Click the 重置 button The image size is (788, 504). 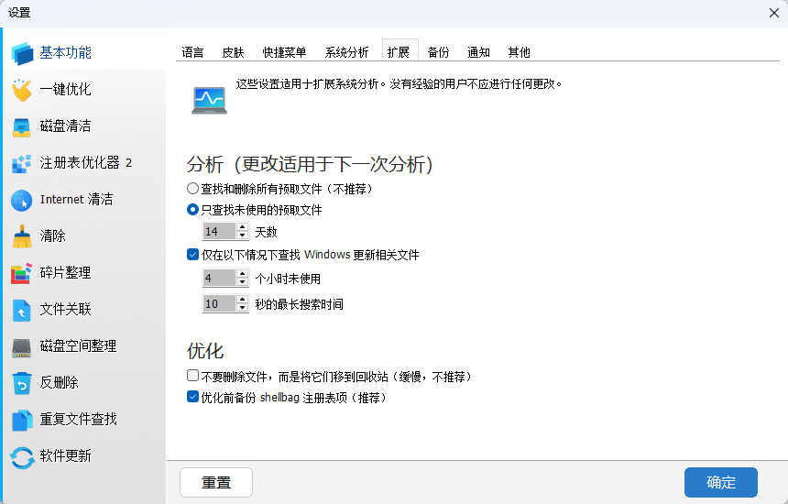(216, 482)
